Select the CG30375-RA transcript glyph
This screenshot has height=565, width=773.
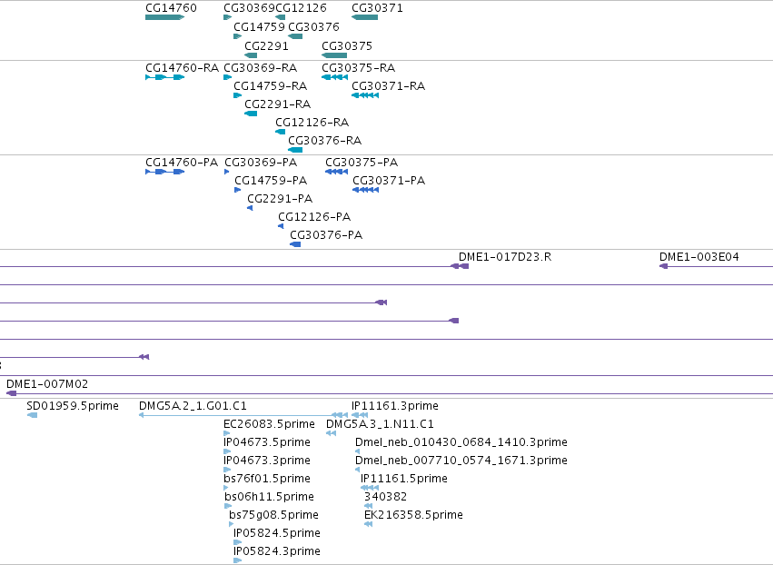pyautogui.click(x=335, y=77)
